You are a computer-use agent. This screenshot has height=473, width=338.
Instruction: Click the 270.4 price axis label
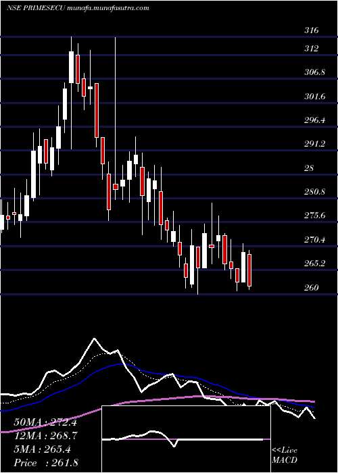coord(314,240)
